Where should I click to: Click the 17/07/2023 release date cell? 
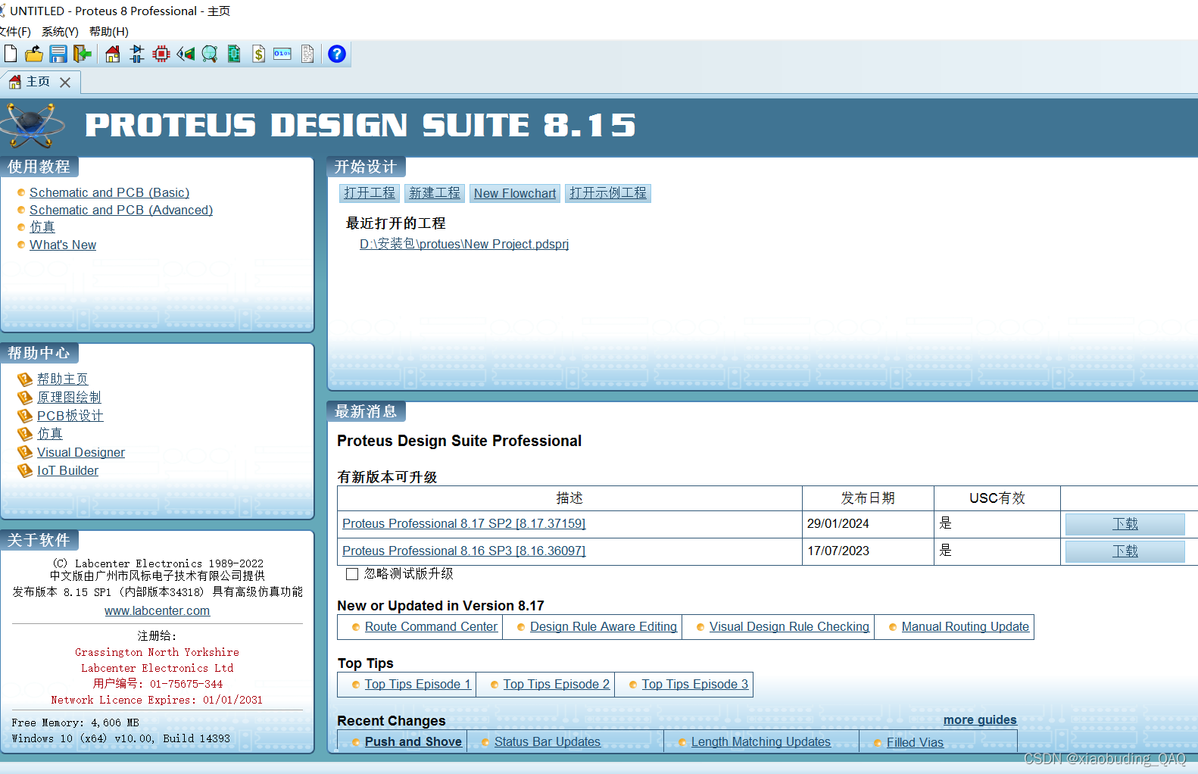point(868,551)
